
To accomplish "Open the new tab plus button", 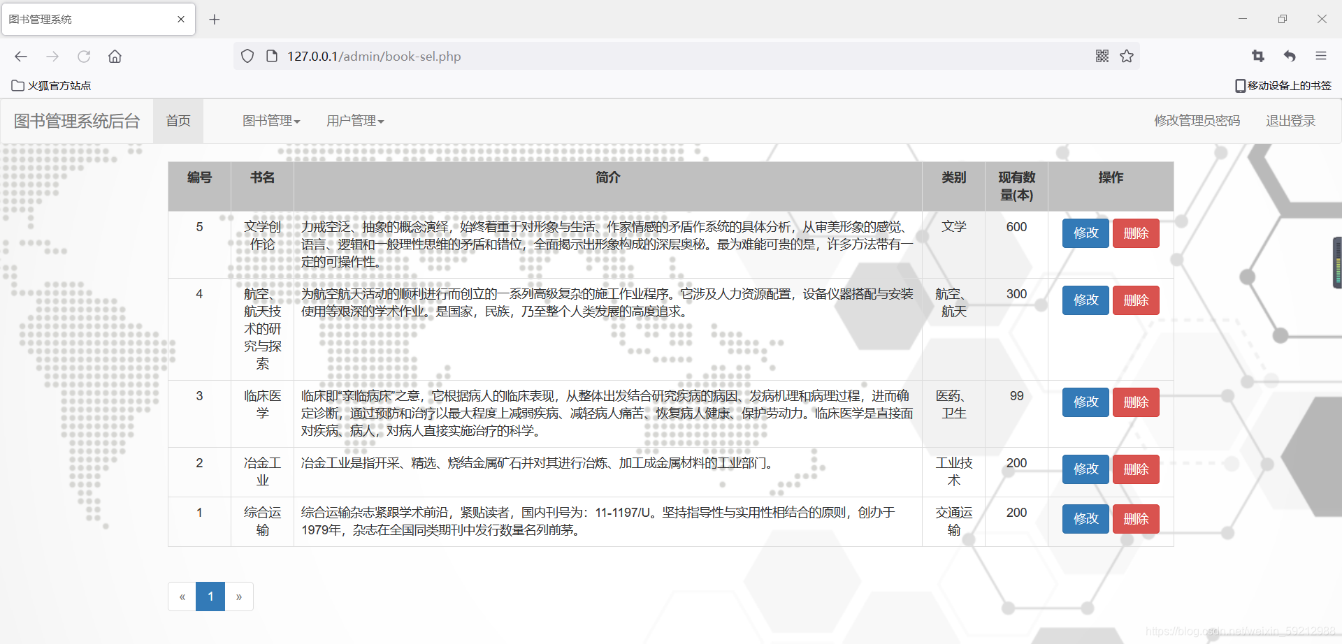I will click(215, 20).
